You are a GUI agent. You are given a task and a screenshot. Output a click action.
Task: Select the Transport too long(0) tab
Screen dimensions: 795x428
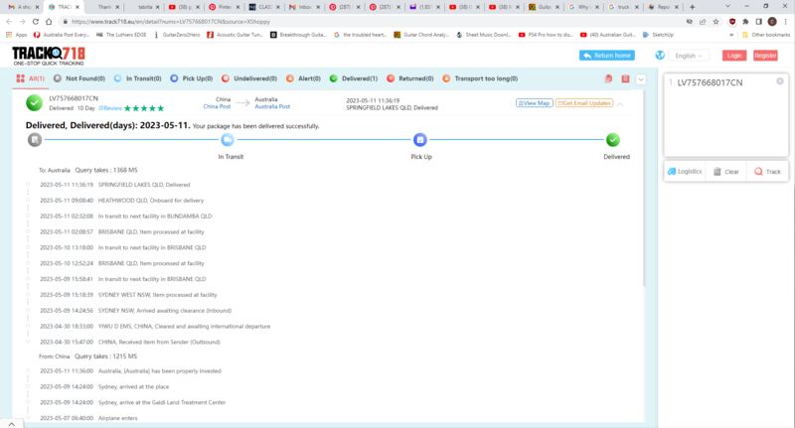pyautogui.click(x=480, y=78)
